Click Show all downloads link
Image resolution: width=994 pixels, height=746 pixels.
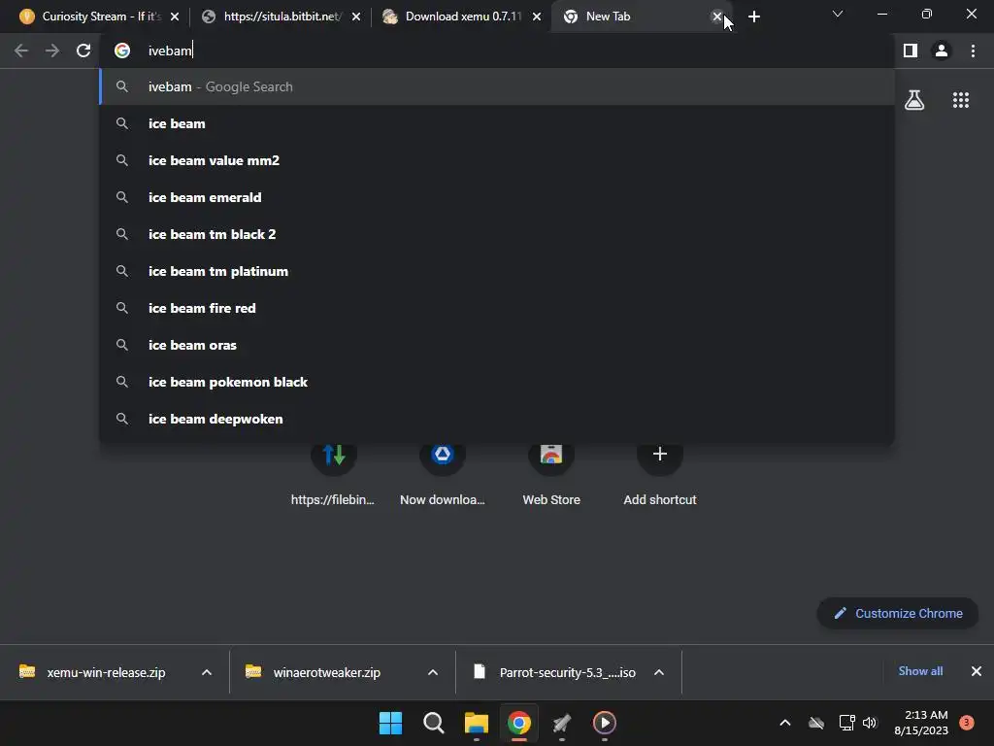[x=920, y=671]
